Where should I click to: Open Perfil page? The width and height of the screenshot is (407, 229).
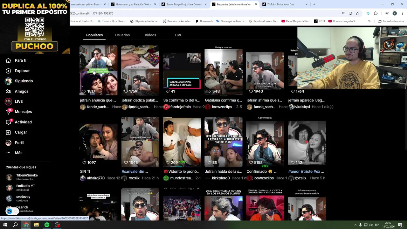[x=19, y=142]
